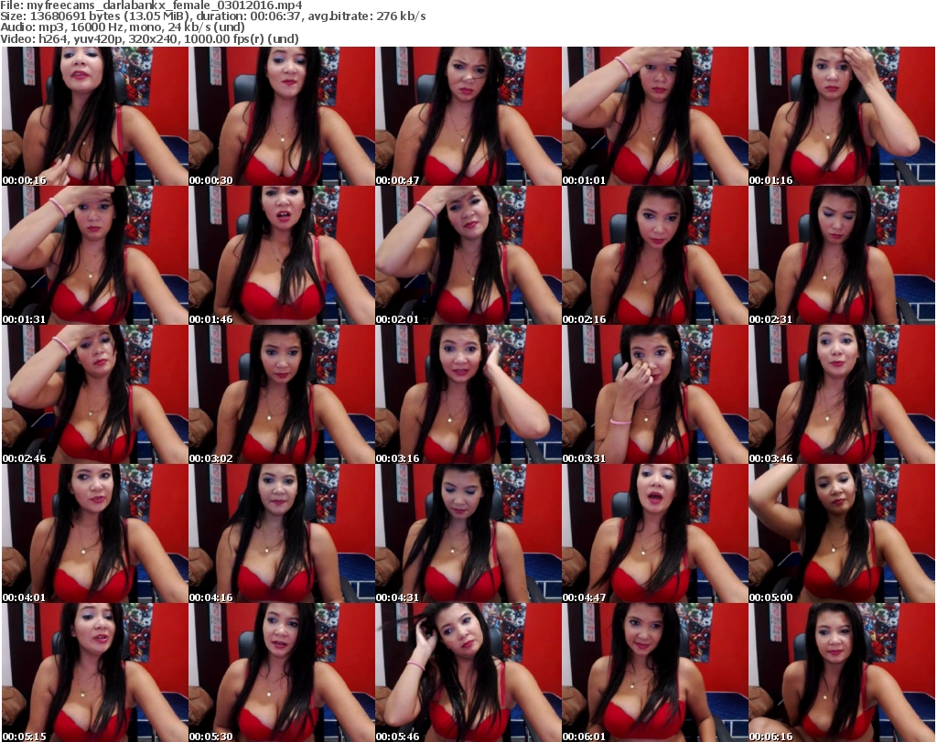
Task: Click the thumbnail timestamped 00:06:16
Action: click(842, 672)
